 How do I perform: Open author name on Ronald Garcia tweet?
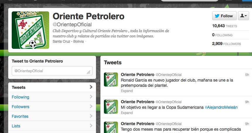coord(138,75)
